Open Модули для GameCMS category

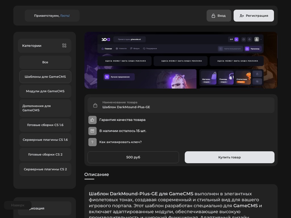point(45,91)
